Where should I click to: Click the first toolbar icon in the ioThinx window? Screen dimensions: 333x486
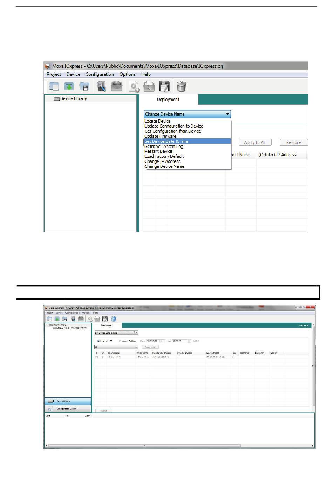pyautogui.click(x=49, y=319)
